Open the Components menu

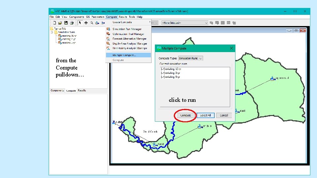pos(76,17)
